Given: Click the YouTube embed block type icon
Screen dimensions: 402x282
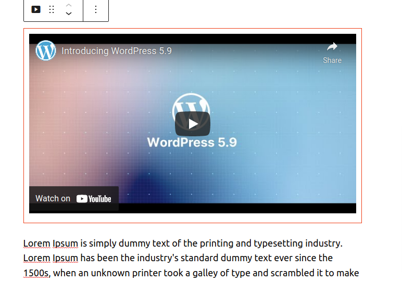Looking at the screenshot, I should pyautogui.click(x=36, y=9).
